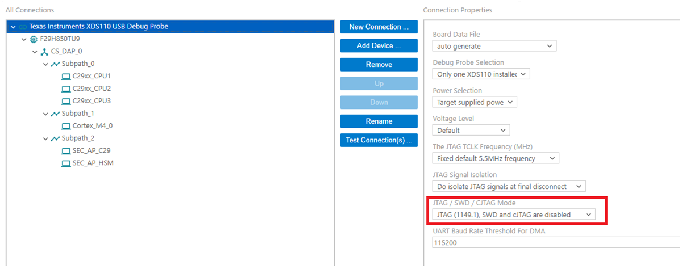Open the Power Selection dropdown

point(475,102)
